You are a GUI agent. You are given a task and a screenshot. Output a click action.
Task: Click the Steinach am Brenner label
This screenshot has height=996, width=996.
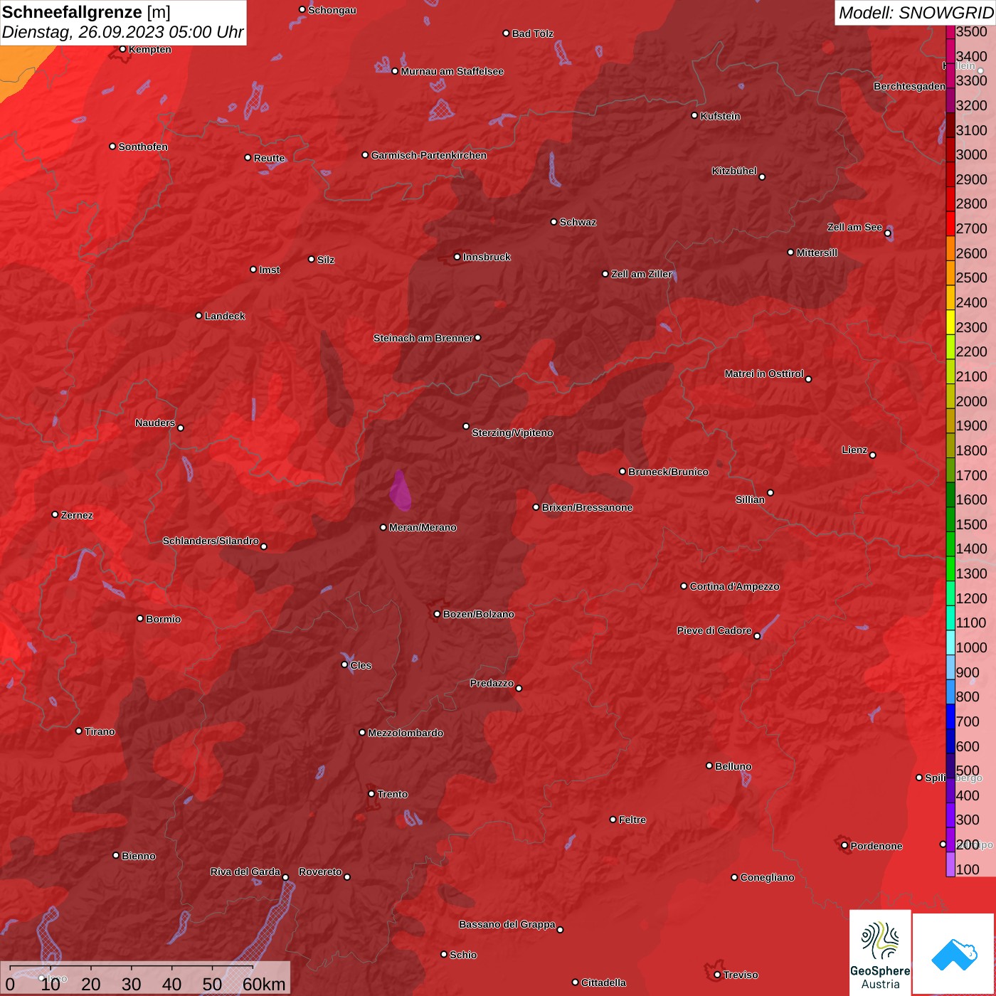(423, 338)
